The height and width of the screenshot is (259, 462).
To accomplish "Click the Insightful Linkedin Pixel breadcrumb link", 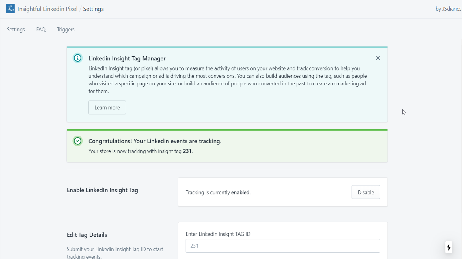I will [47, 9].
